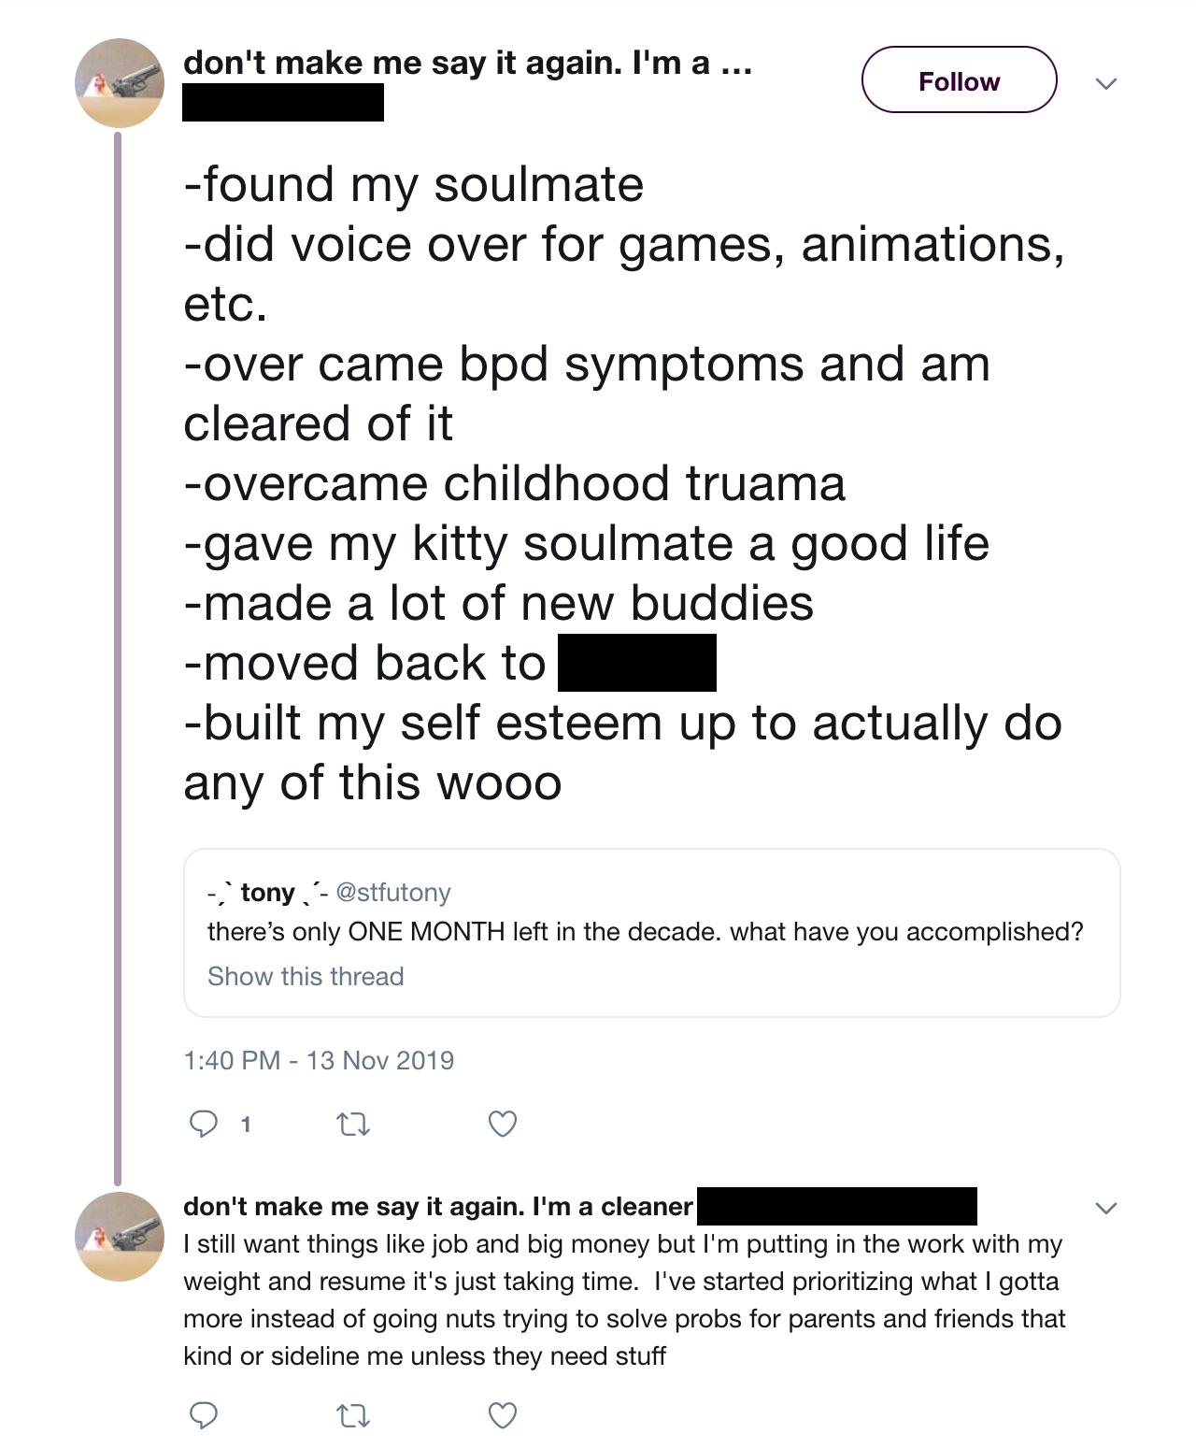The image size is (1196, 1448).
Task: Open quoted tweet about ONE MONTH left
Action: [x=645, y=932]
